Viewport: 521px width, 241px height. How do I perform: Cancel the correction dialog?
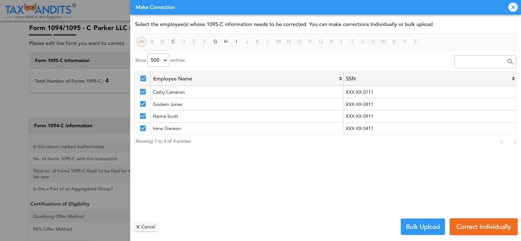146,227
